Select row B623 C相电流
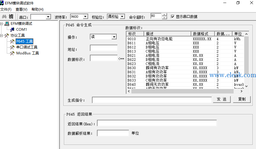 185,64
